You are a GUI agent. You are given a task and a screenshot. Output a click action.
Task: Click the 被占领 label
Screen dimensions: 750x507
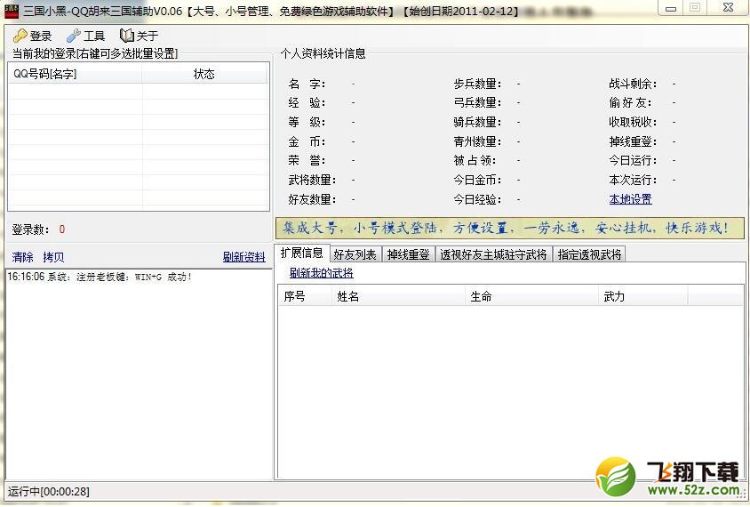[475, 160]
